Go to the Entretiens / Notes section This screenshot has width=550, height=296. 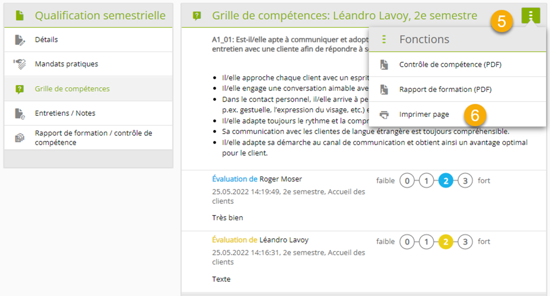point(65,113)
